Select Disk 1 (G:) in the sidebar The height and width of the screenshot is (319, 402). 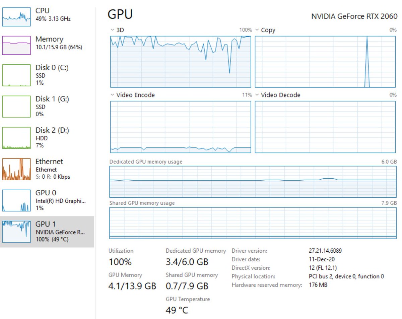click(x=47, y=106)
